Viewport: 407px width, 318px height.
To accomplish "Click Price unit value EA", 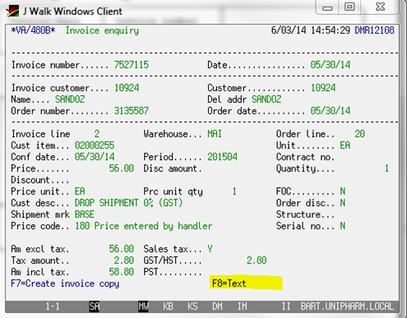I will click(x=80, y=191).
